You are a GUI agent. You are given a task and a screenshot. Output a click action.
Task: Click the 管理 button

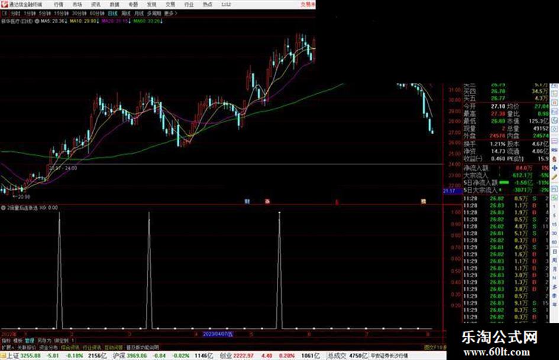click(30, 340)
